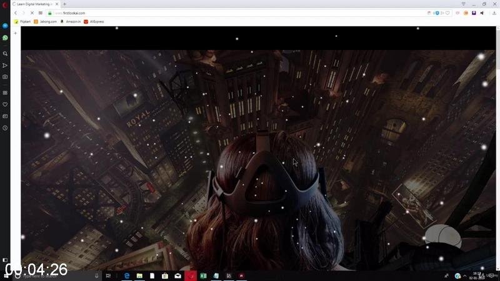Click the taskbar clock and date

click(477, 276)
